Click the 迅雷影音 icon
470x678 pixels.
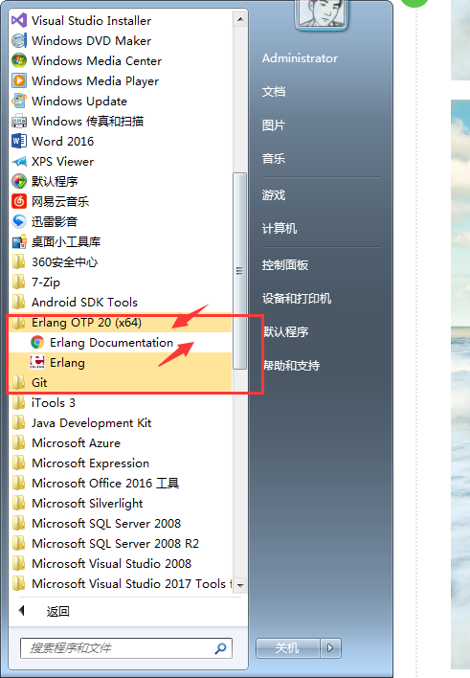[19, 221]
